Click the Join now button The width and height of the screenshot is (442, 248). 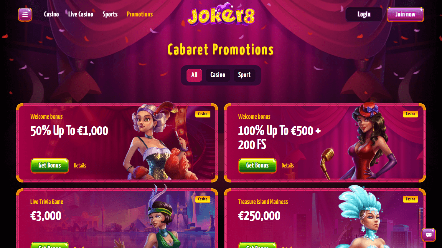pyautogui.click(x=405, y=14)
